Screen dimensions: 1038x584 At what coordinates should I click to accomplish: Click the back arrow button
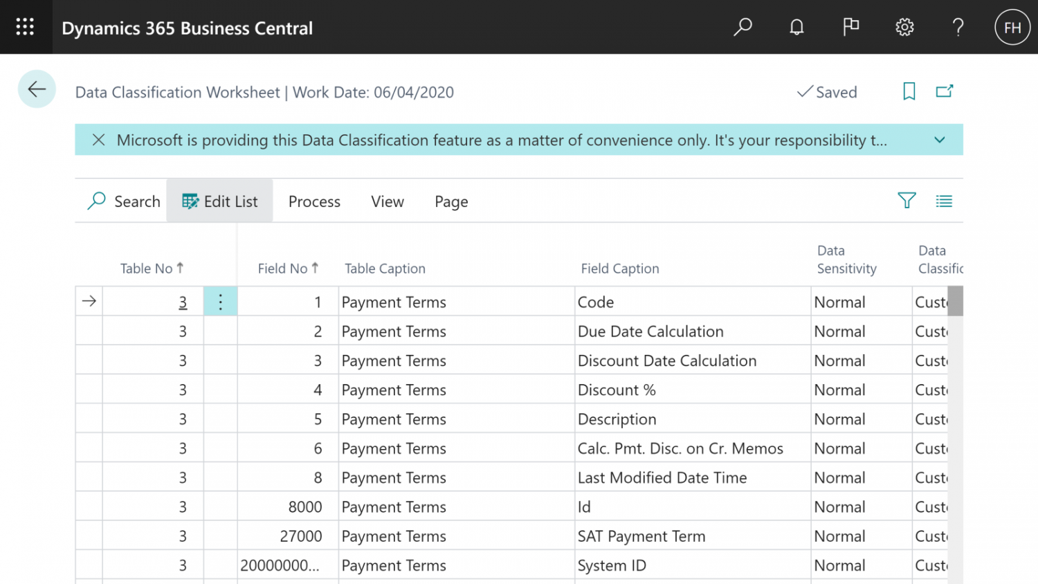[x=36, y=89]
